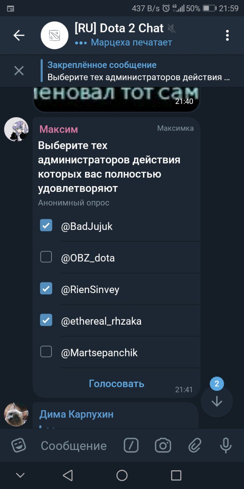Open sender name Дима Карпухин
This screenshot has height=489, width=244.
pyautogui.click(x=77, y=414)
